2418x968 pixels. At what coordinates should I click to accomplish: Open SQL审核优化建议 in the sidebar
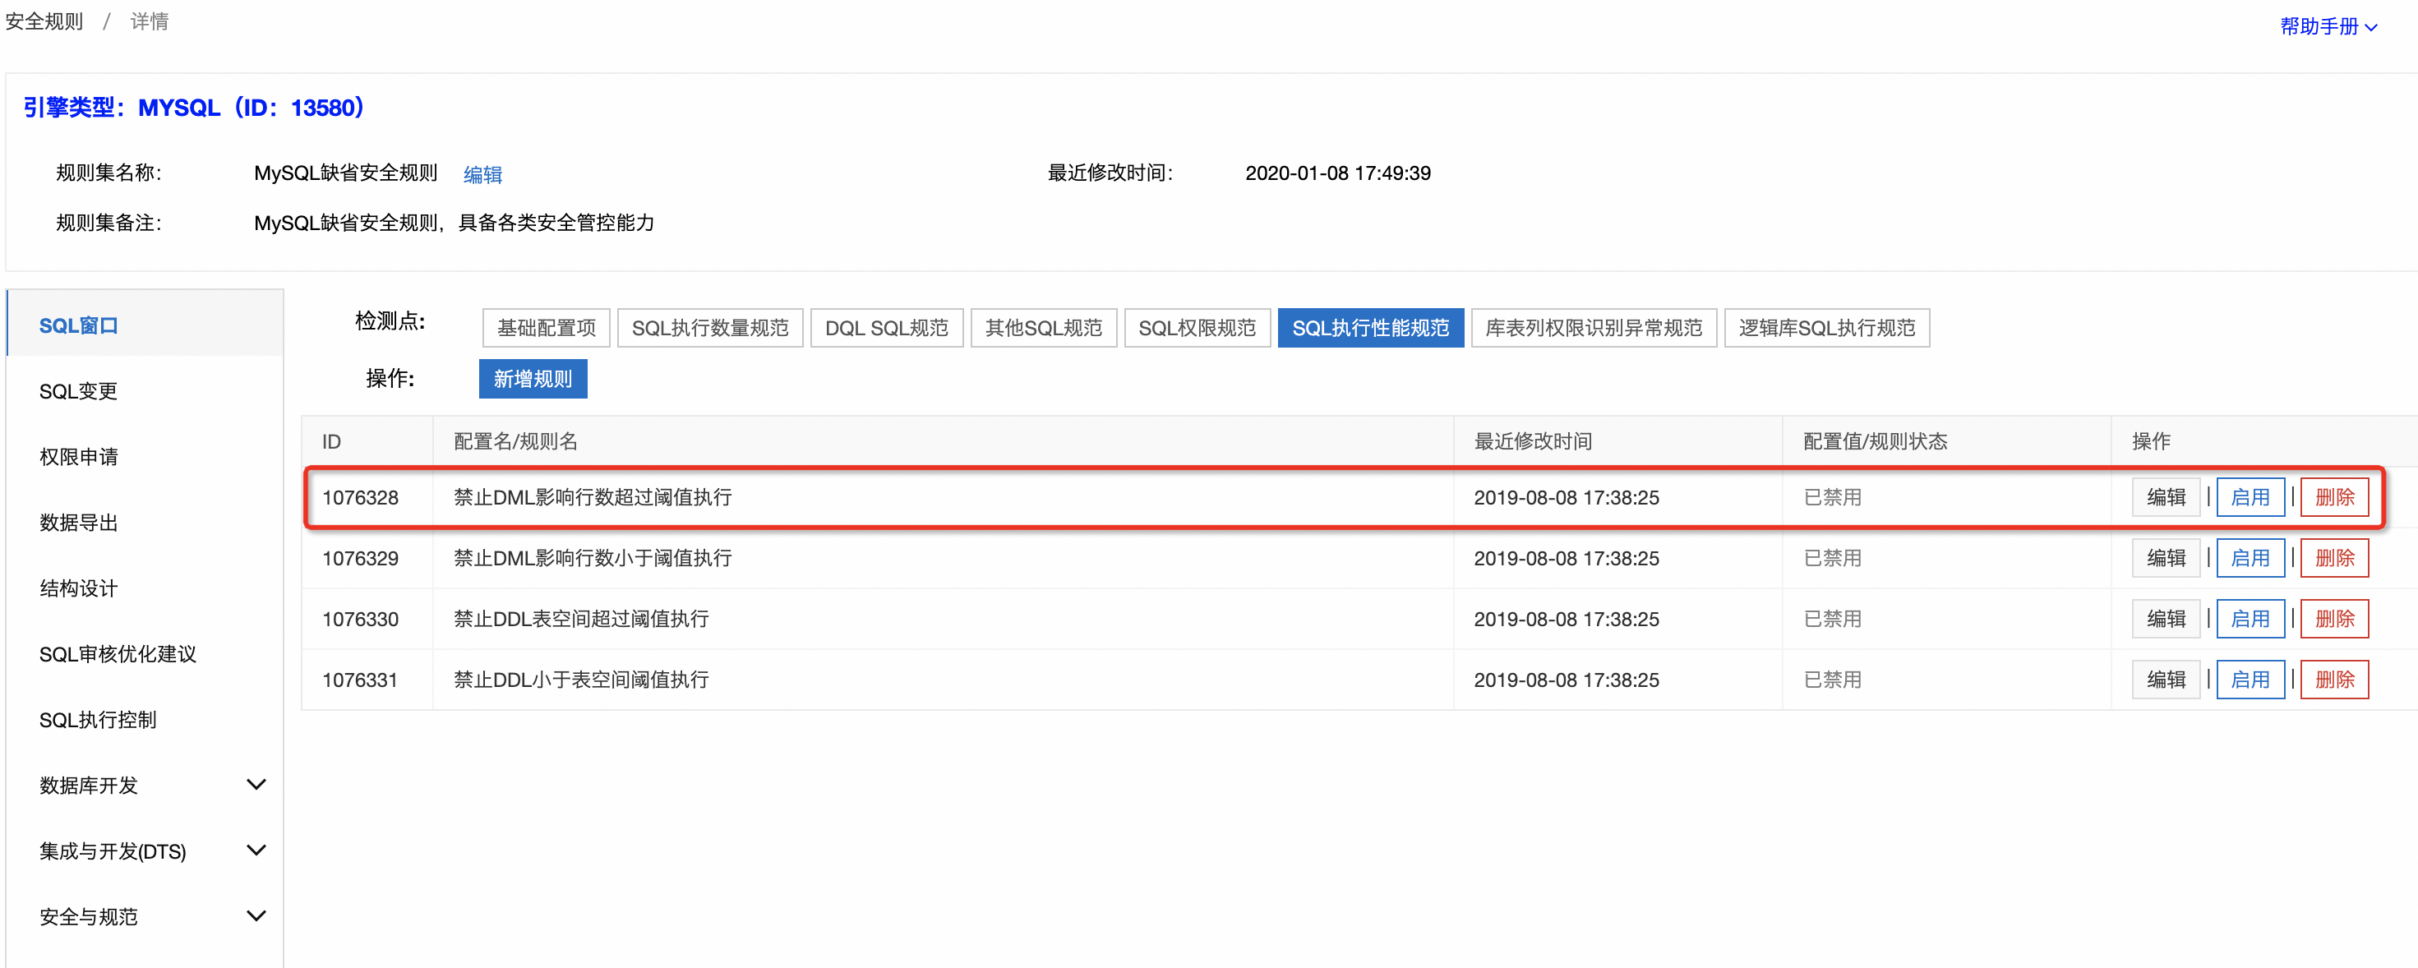(118, 654)
